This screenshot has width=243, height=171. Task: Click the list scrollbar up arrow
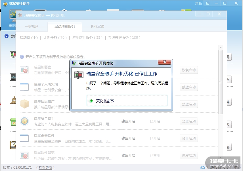click(220, 47)
